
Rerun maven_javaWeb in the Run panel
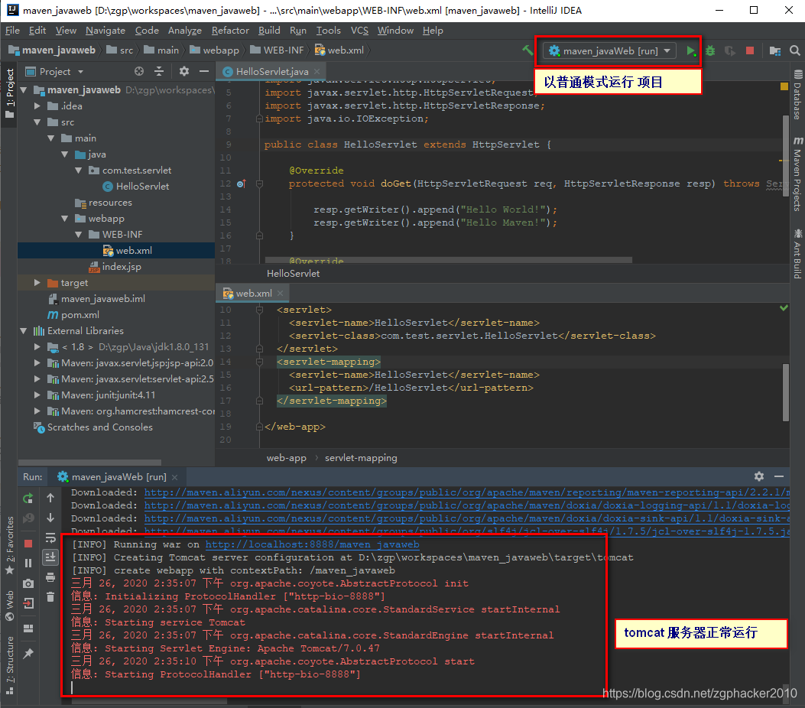[28, 498]
